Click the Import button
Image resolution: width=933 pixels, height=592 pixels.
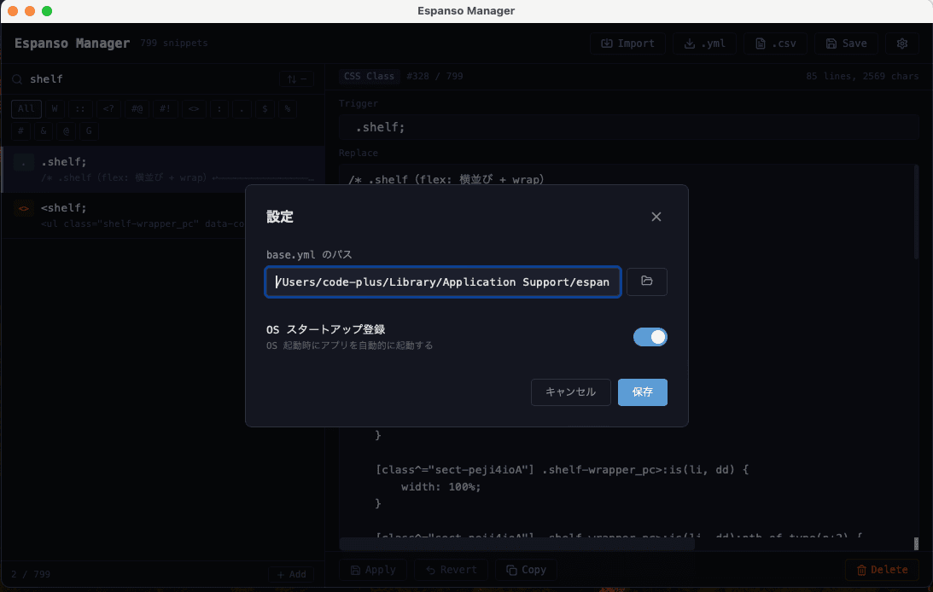click(627, 44)
